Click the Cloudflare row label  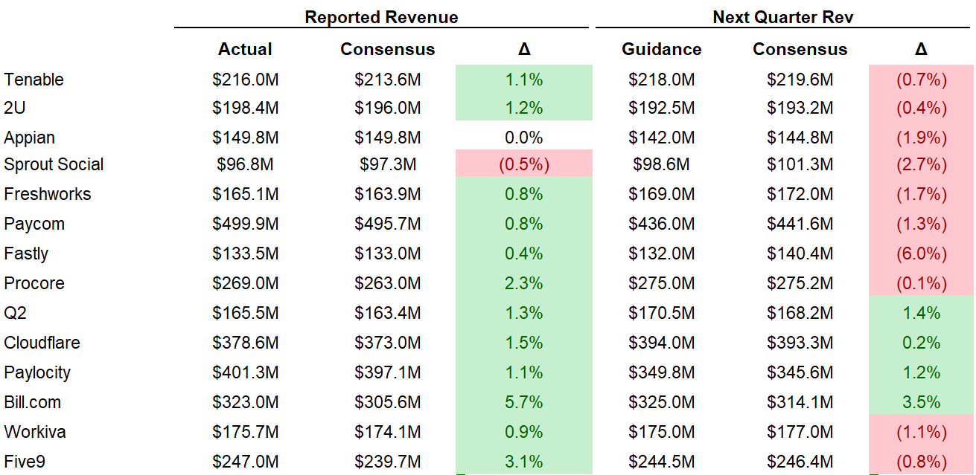(42, 343)
